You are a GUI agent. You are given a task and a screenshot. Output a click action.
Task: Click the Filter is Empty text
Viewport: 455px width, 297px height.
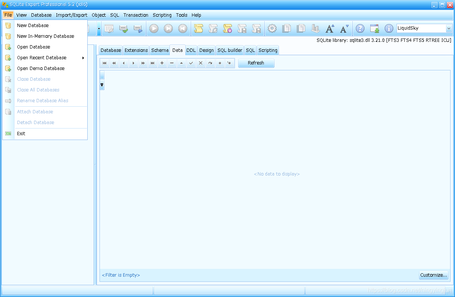[121, 275]
